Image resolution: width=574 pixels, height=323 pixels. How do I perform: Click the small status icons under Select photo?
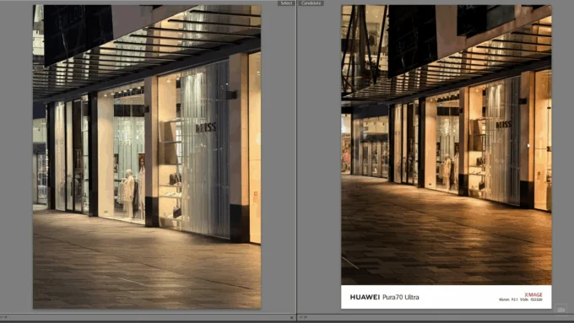coord(4,317)
